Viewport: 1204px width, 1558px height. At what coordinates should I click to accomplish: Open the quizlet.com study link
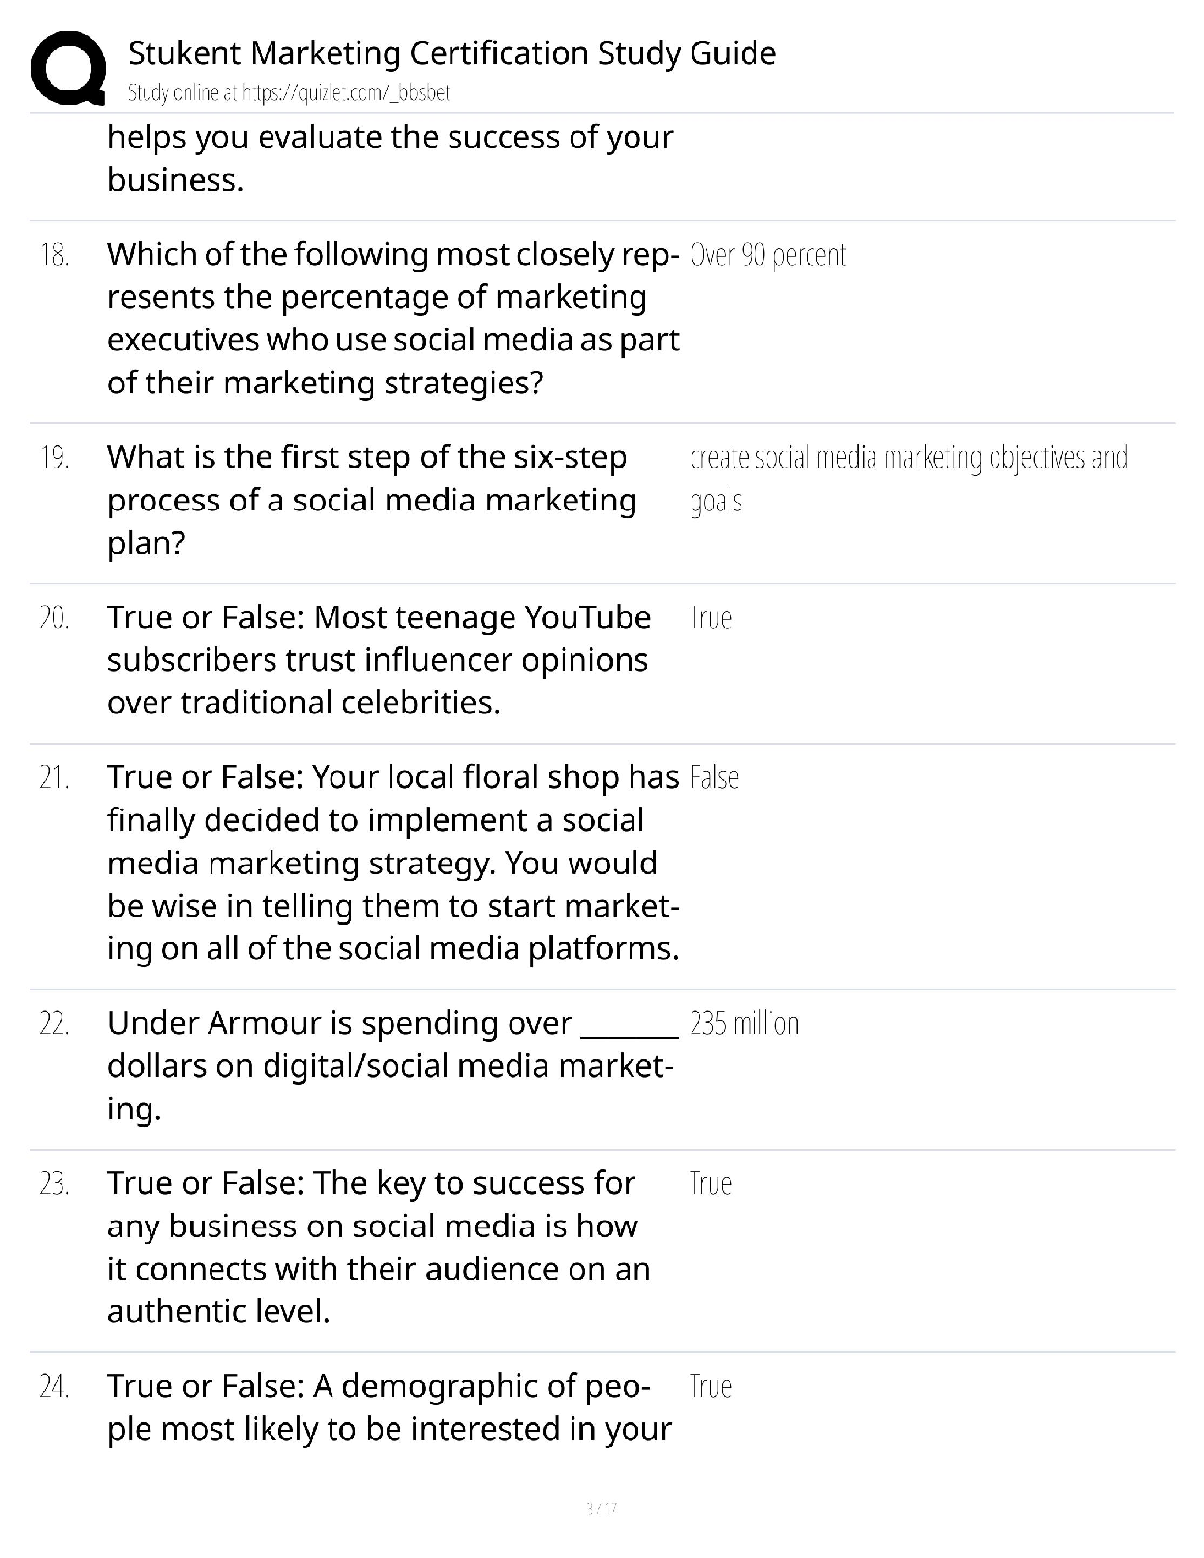tap(288, 93)
